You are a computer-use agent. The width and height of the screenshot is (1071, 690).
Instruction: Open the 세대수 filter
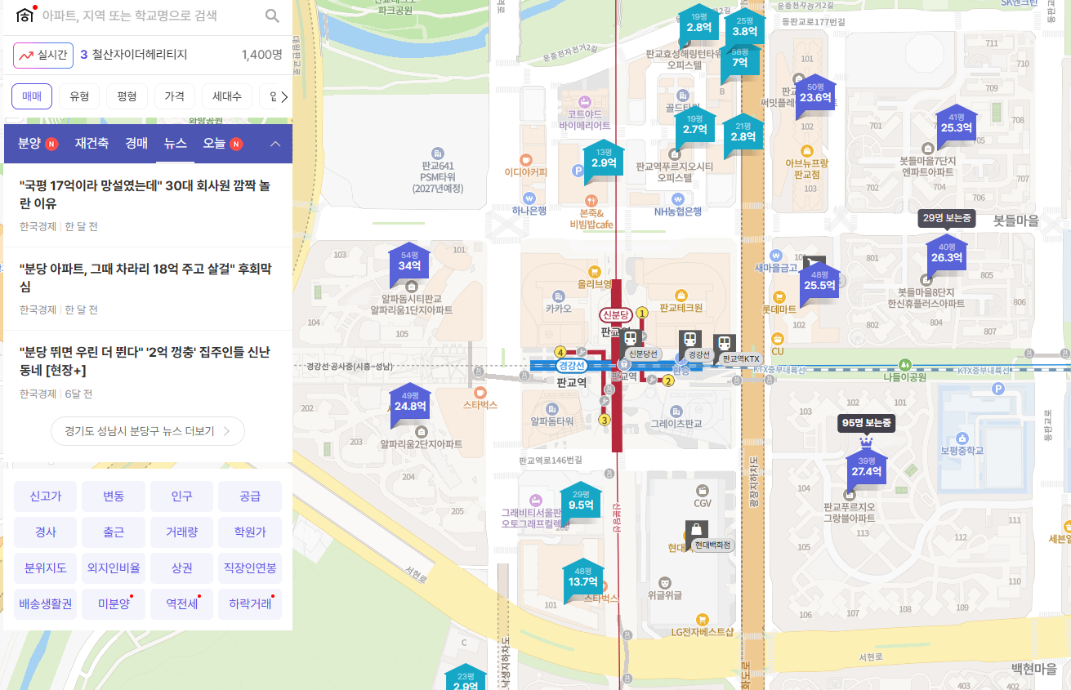pyautogui.click(x=226, y=96)
